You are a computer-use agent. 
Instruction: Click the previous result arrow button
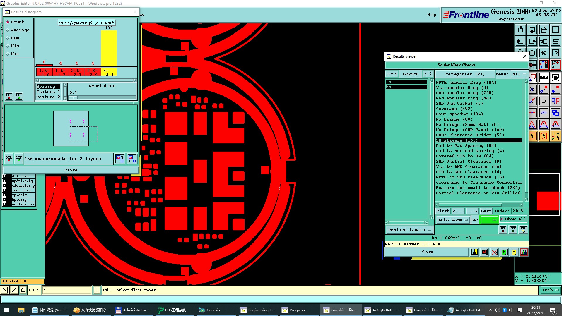pos(458,211)
